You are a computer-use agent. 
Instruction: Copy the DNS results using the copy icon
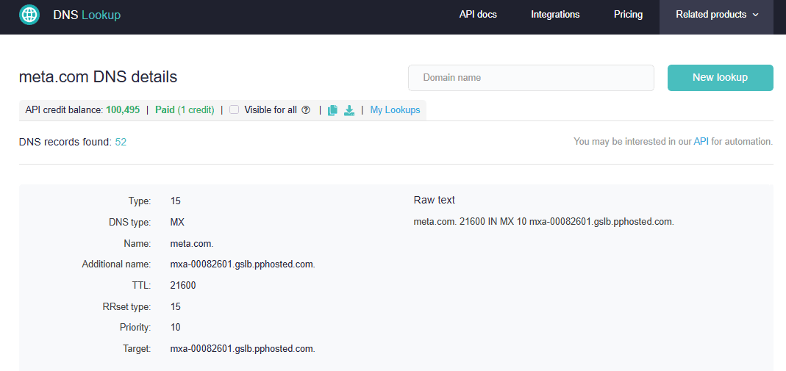coord(332,110)
